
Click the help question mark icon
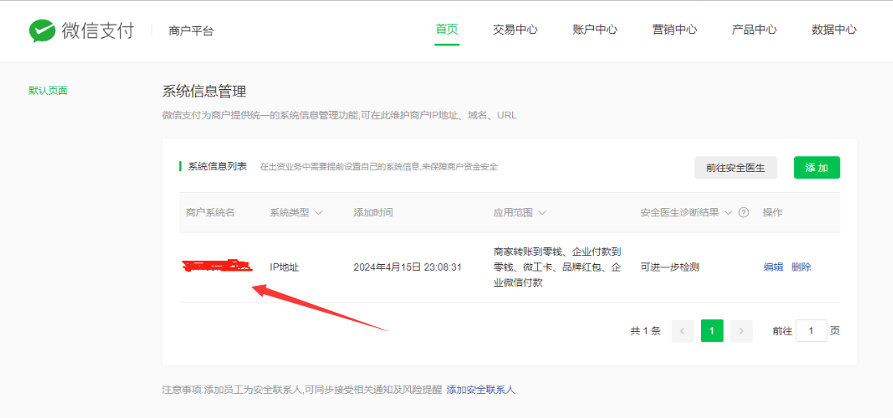[x=743, y=213]
